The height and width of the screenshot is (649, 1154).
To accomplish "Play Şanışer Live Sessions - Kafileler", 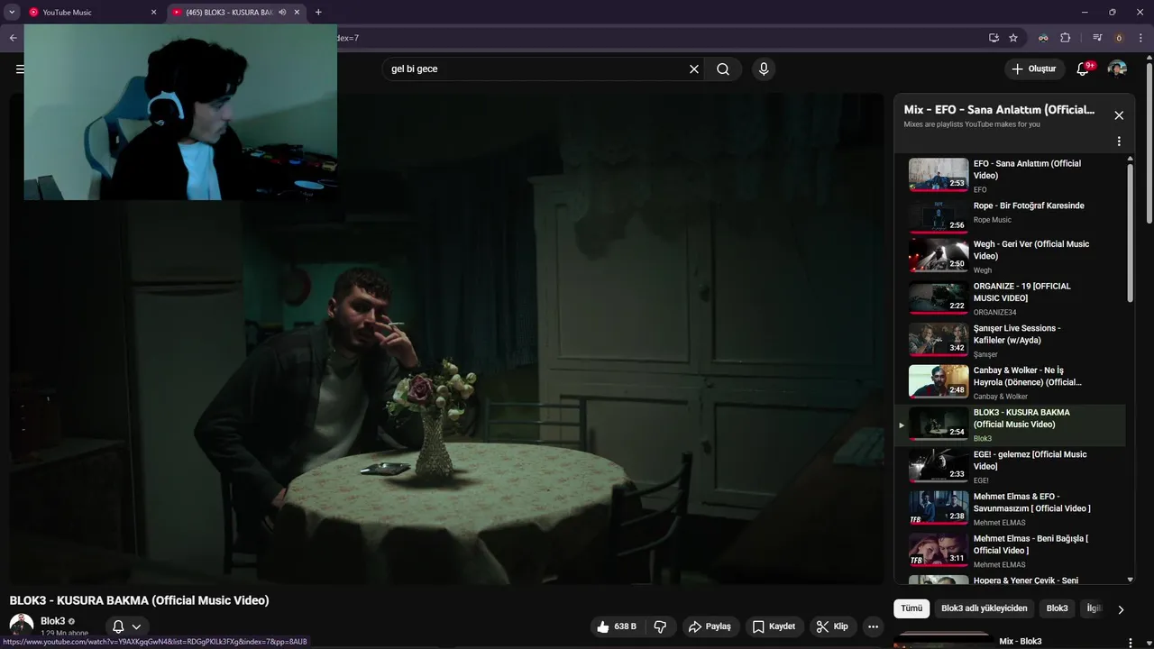I will click(x=1011, y=341).
